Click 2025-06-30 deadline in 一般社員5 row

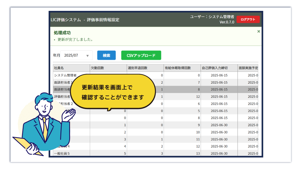point(219,153)
